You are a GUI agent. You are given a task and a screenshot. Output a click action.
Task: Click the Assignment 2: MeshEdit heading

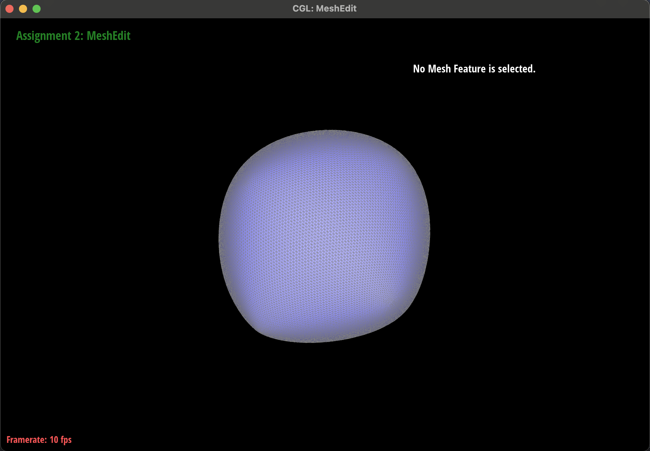tap(73, 36)
